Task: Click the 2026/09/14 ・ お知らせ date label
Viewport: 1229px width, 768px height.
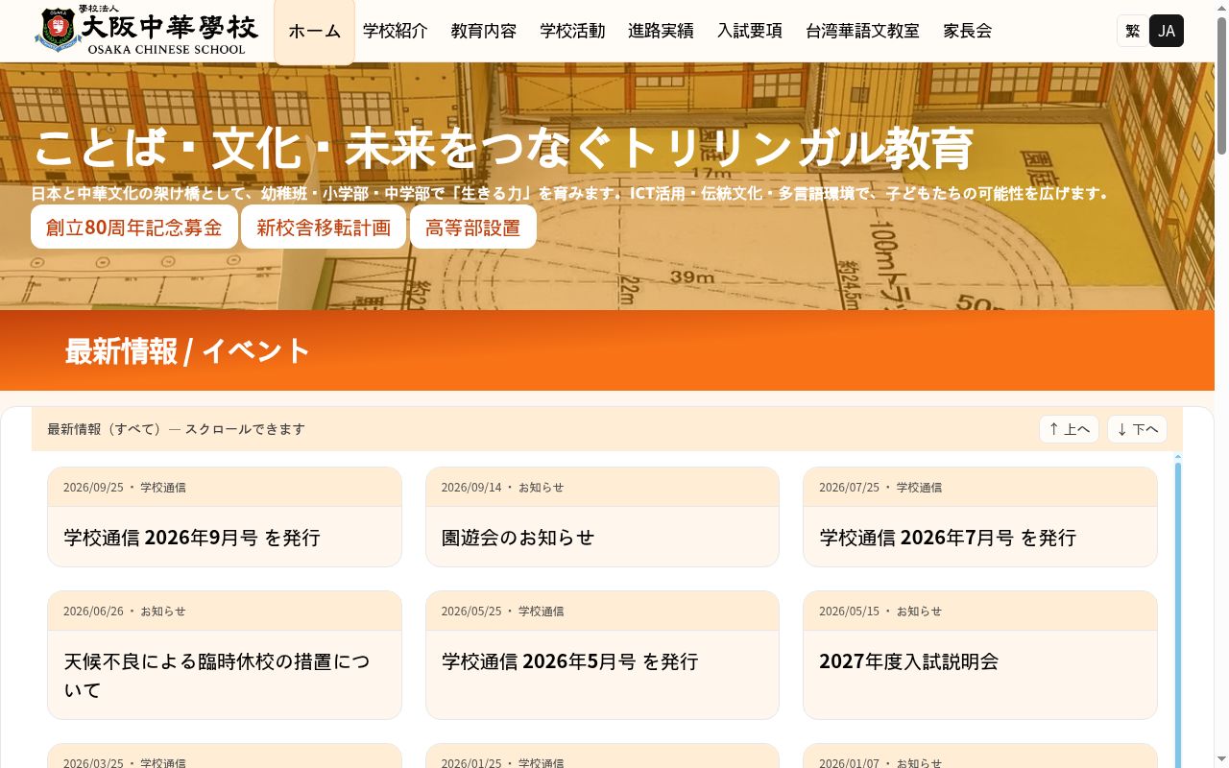Action: click(x=502, y=487)
